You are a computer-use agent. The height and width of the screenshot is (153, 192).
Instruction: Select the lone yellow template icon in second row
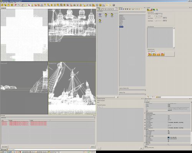coord(100,21)
